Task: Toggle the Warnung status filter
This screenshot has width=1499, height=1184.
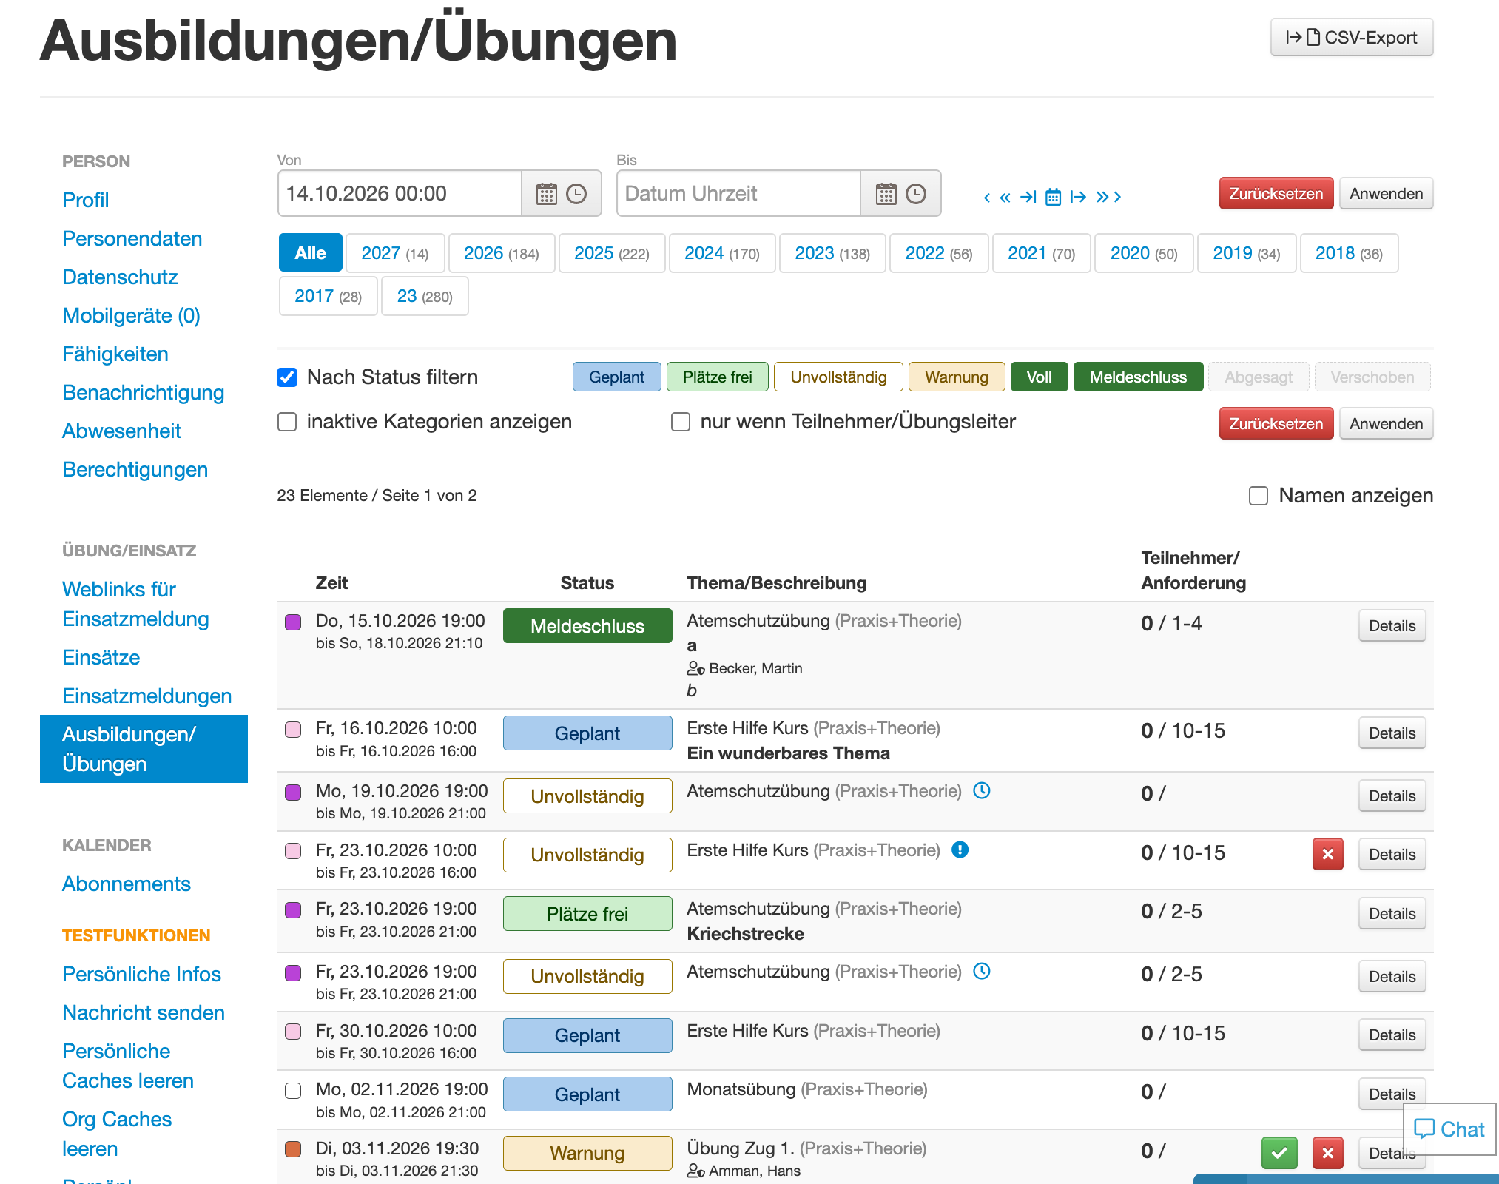Action: coord(956,377)
